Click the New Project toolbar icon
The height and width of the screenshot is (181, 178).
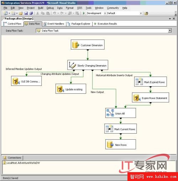click(5, 13)
